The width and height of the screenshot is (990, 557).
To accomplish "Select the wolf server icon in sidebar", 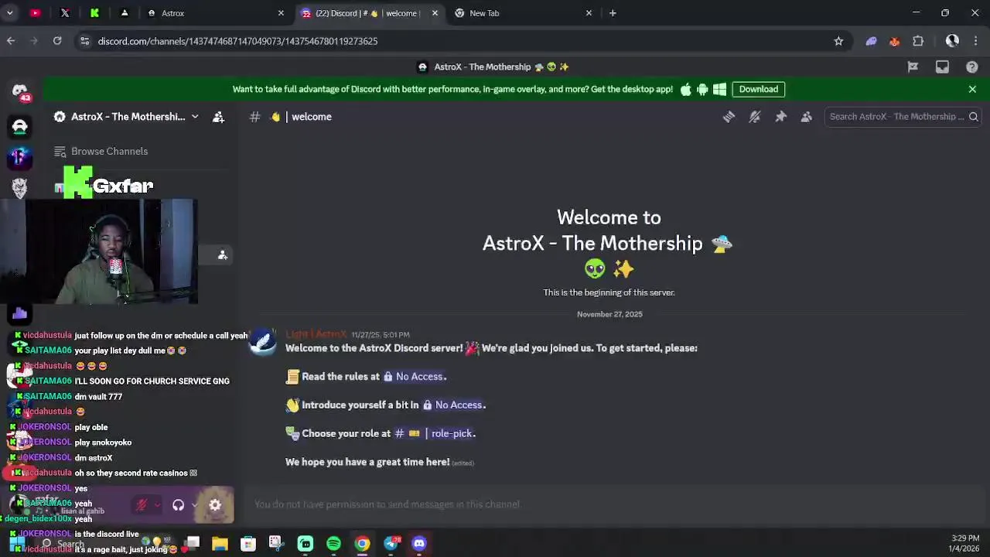I will pos(20,187).
